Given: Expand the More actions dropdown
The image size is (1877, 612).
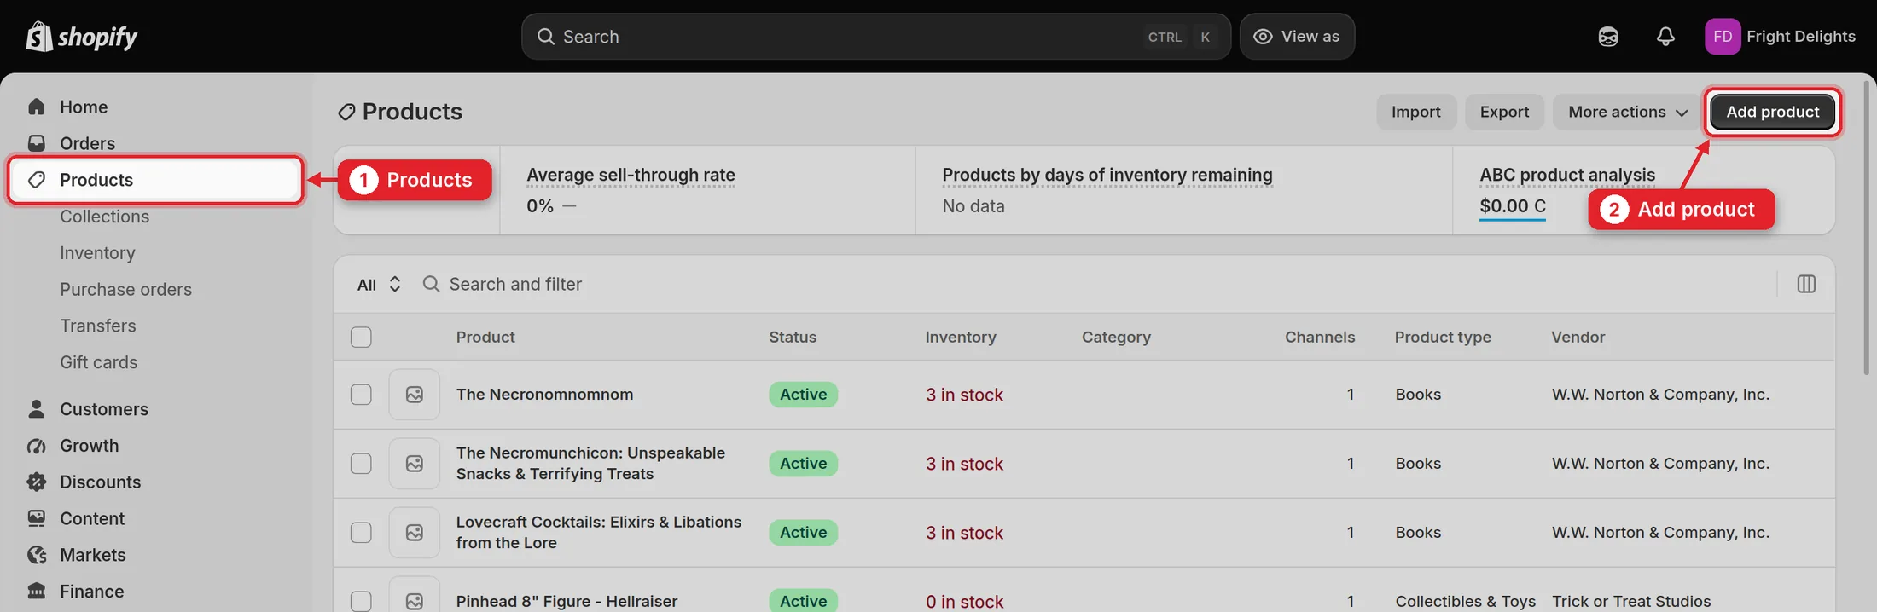Looking at the screenshot, I should 1627,112.
